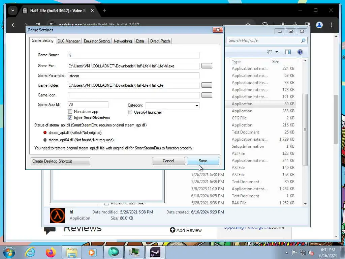This screenshot has width=345, height=259.
Task: Click the muted volume tray icon
Action: tap(311, 253)
